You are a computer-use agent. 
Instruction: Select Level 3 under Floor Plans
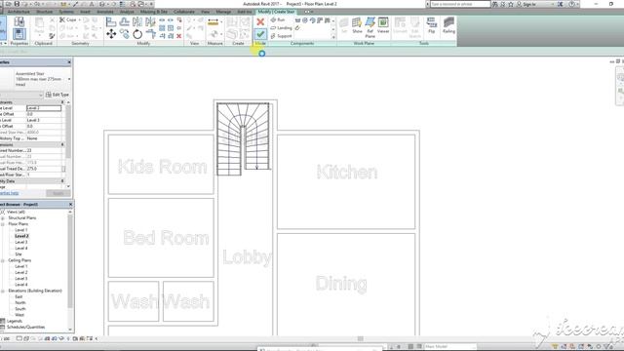point(21,242)
